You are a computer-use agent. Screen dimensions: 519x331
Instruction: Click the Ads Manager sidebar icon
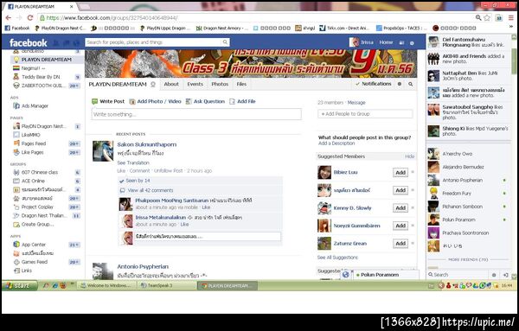pos(16,105)
